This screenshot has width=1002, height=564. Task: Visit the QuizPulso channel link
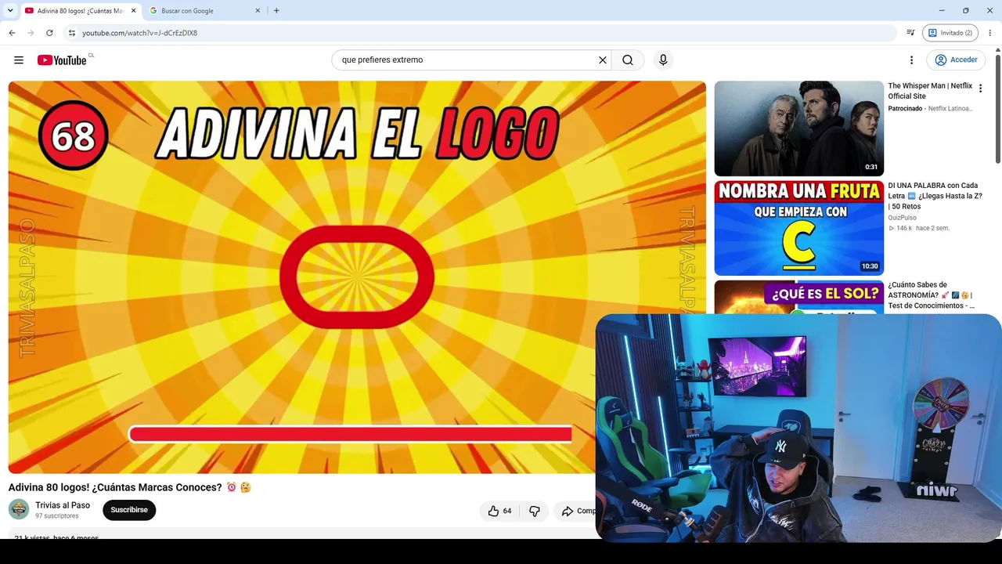(x=902, y=218)
